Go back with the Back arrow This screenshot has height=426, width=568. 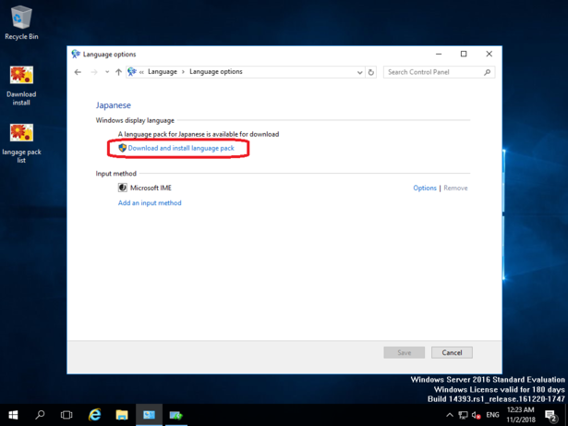click(x=78, y=72)
